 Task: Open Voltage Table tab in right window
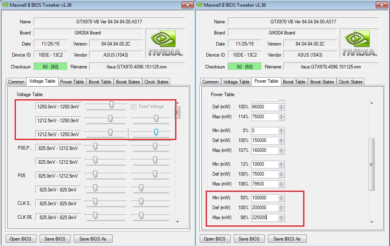(x=236, y=81)
